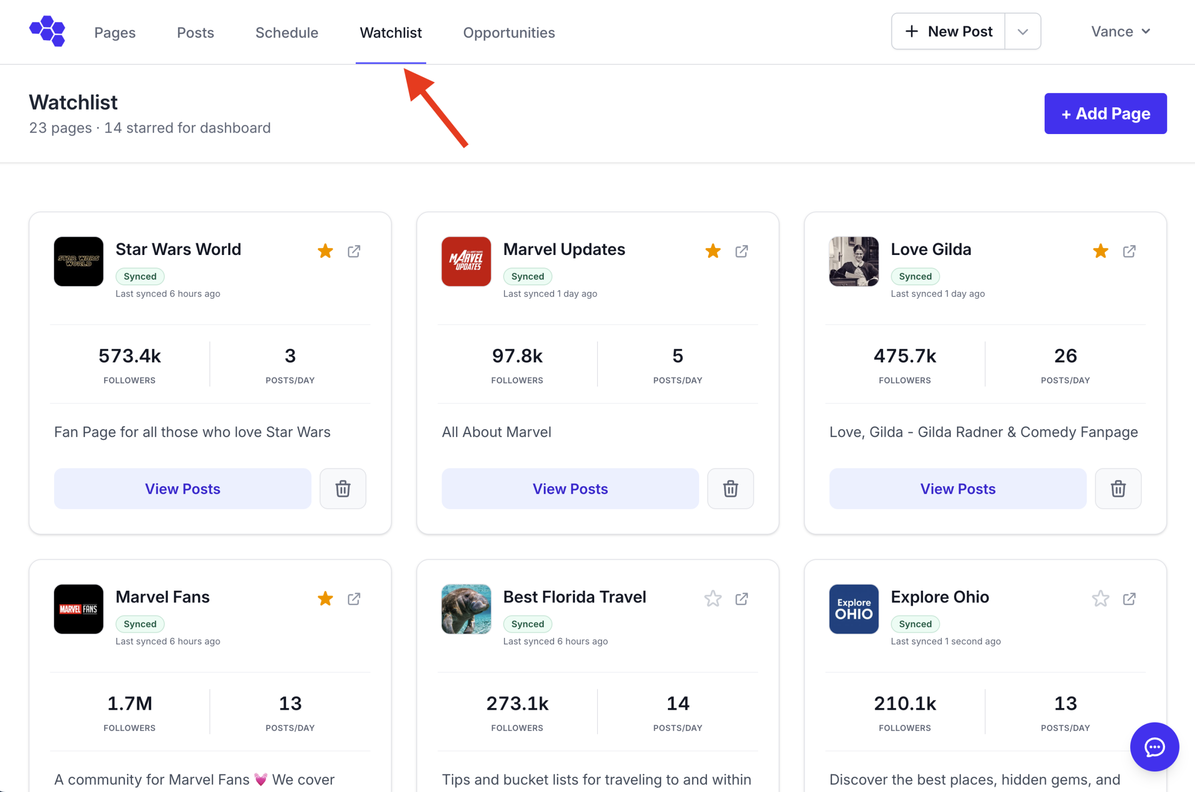Click the New Post button
The height and width of the screenshot is (792, 1195).
(x=949, y=31)
